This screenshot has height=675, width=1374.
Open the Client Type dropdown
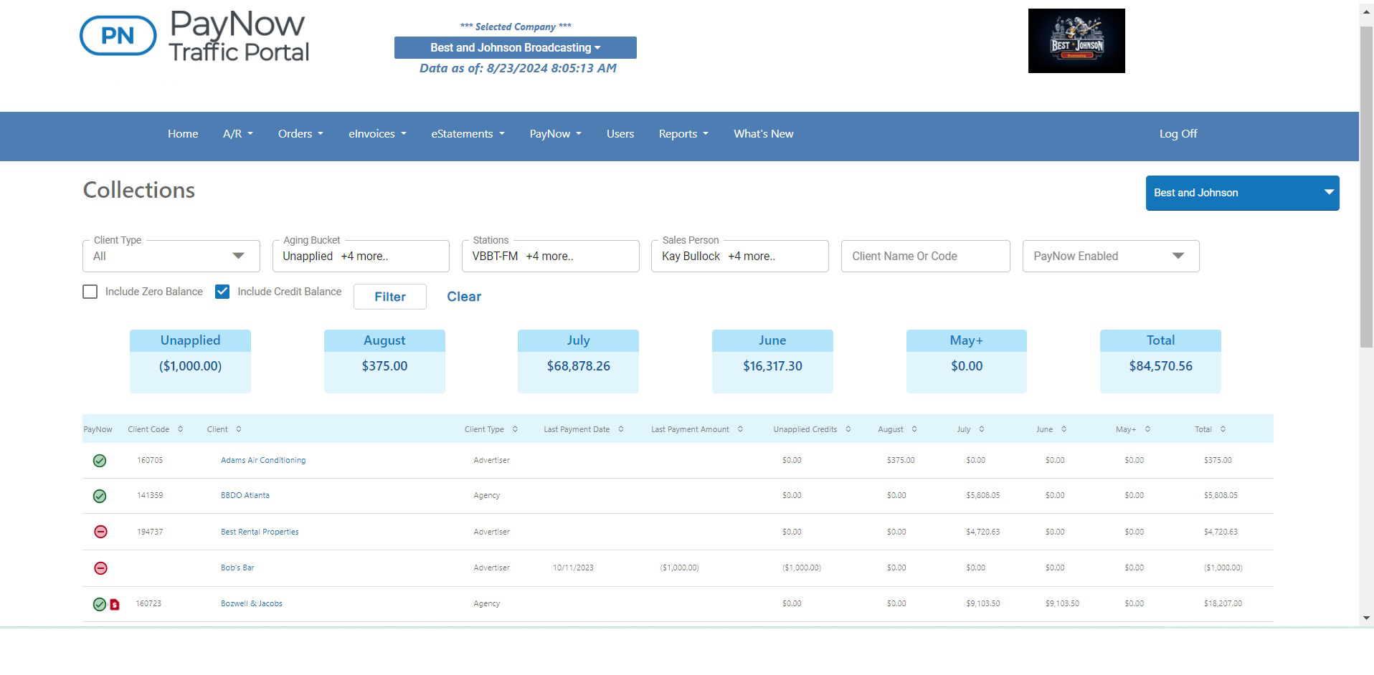[x=171, y=256]
